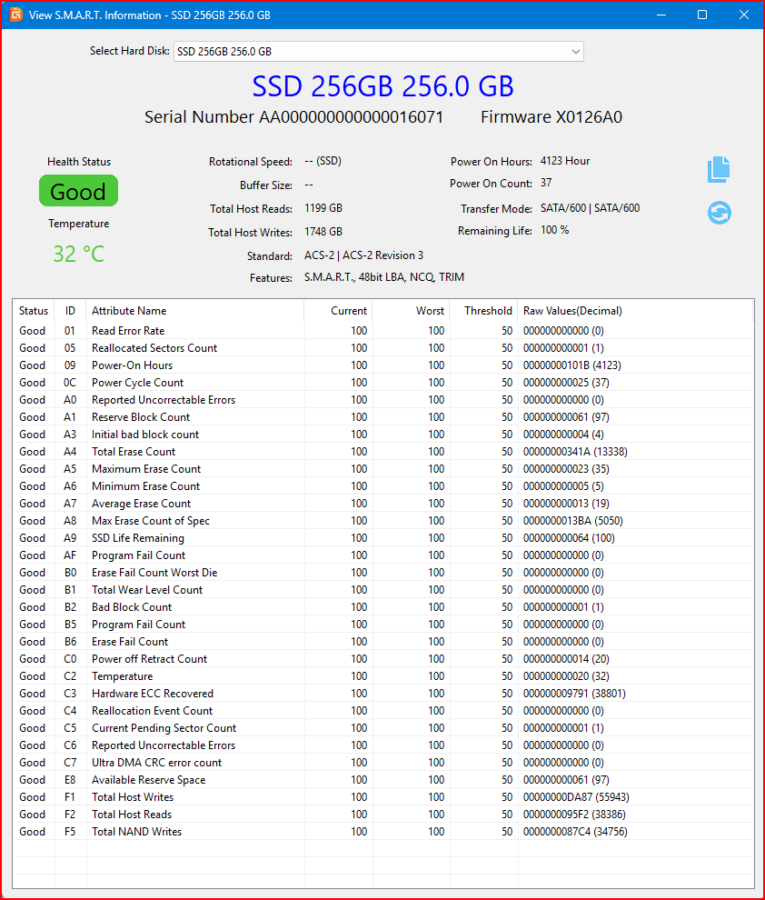Select the Reserve Block Count row
This screenshot has height=900, width=765.
pos(383,416)
